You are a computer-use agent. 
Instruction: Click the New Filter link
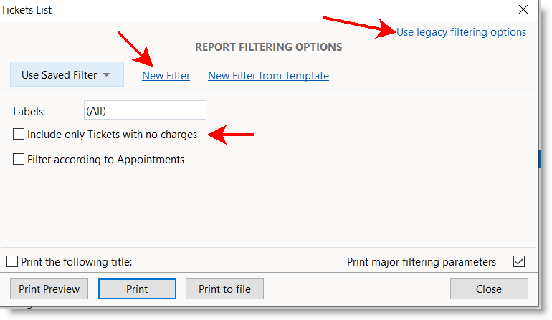[x=166, y=76]
